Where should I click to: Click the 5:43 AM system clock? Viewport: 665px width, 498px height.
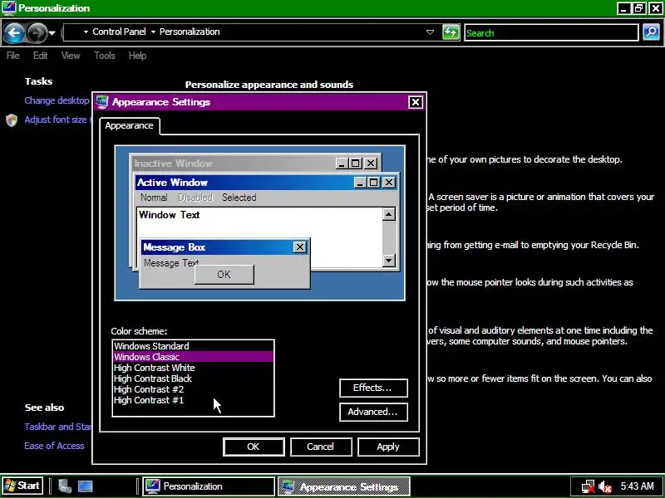pos(637,486)
